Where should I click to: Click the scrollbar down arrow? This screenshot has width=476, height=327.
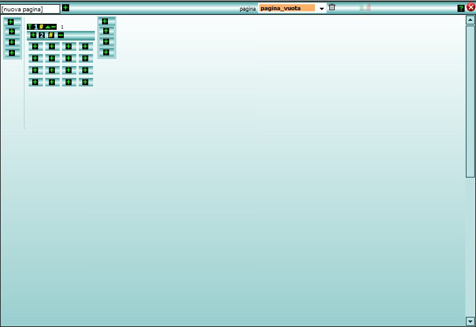pyautogui.click(x=470, y=321)
